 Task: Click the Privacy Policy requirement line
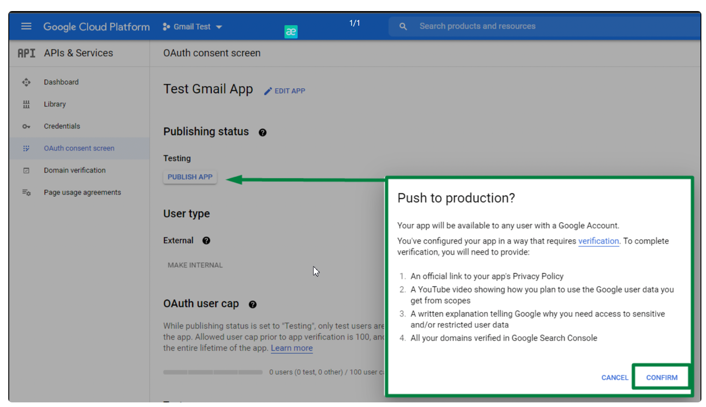(x=487, y=276)
